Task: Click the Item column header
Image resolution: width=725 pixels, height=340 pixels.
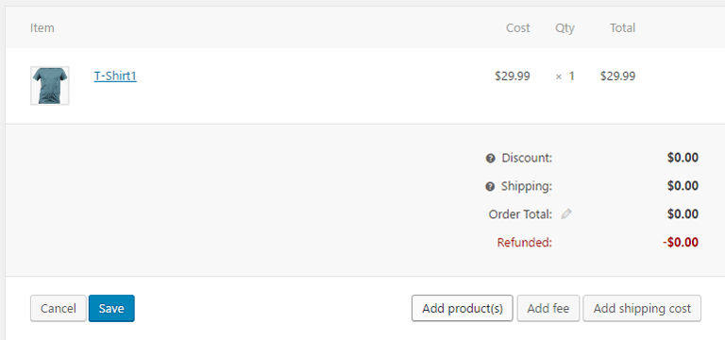Action: tap(42, 28)
